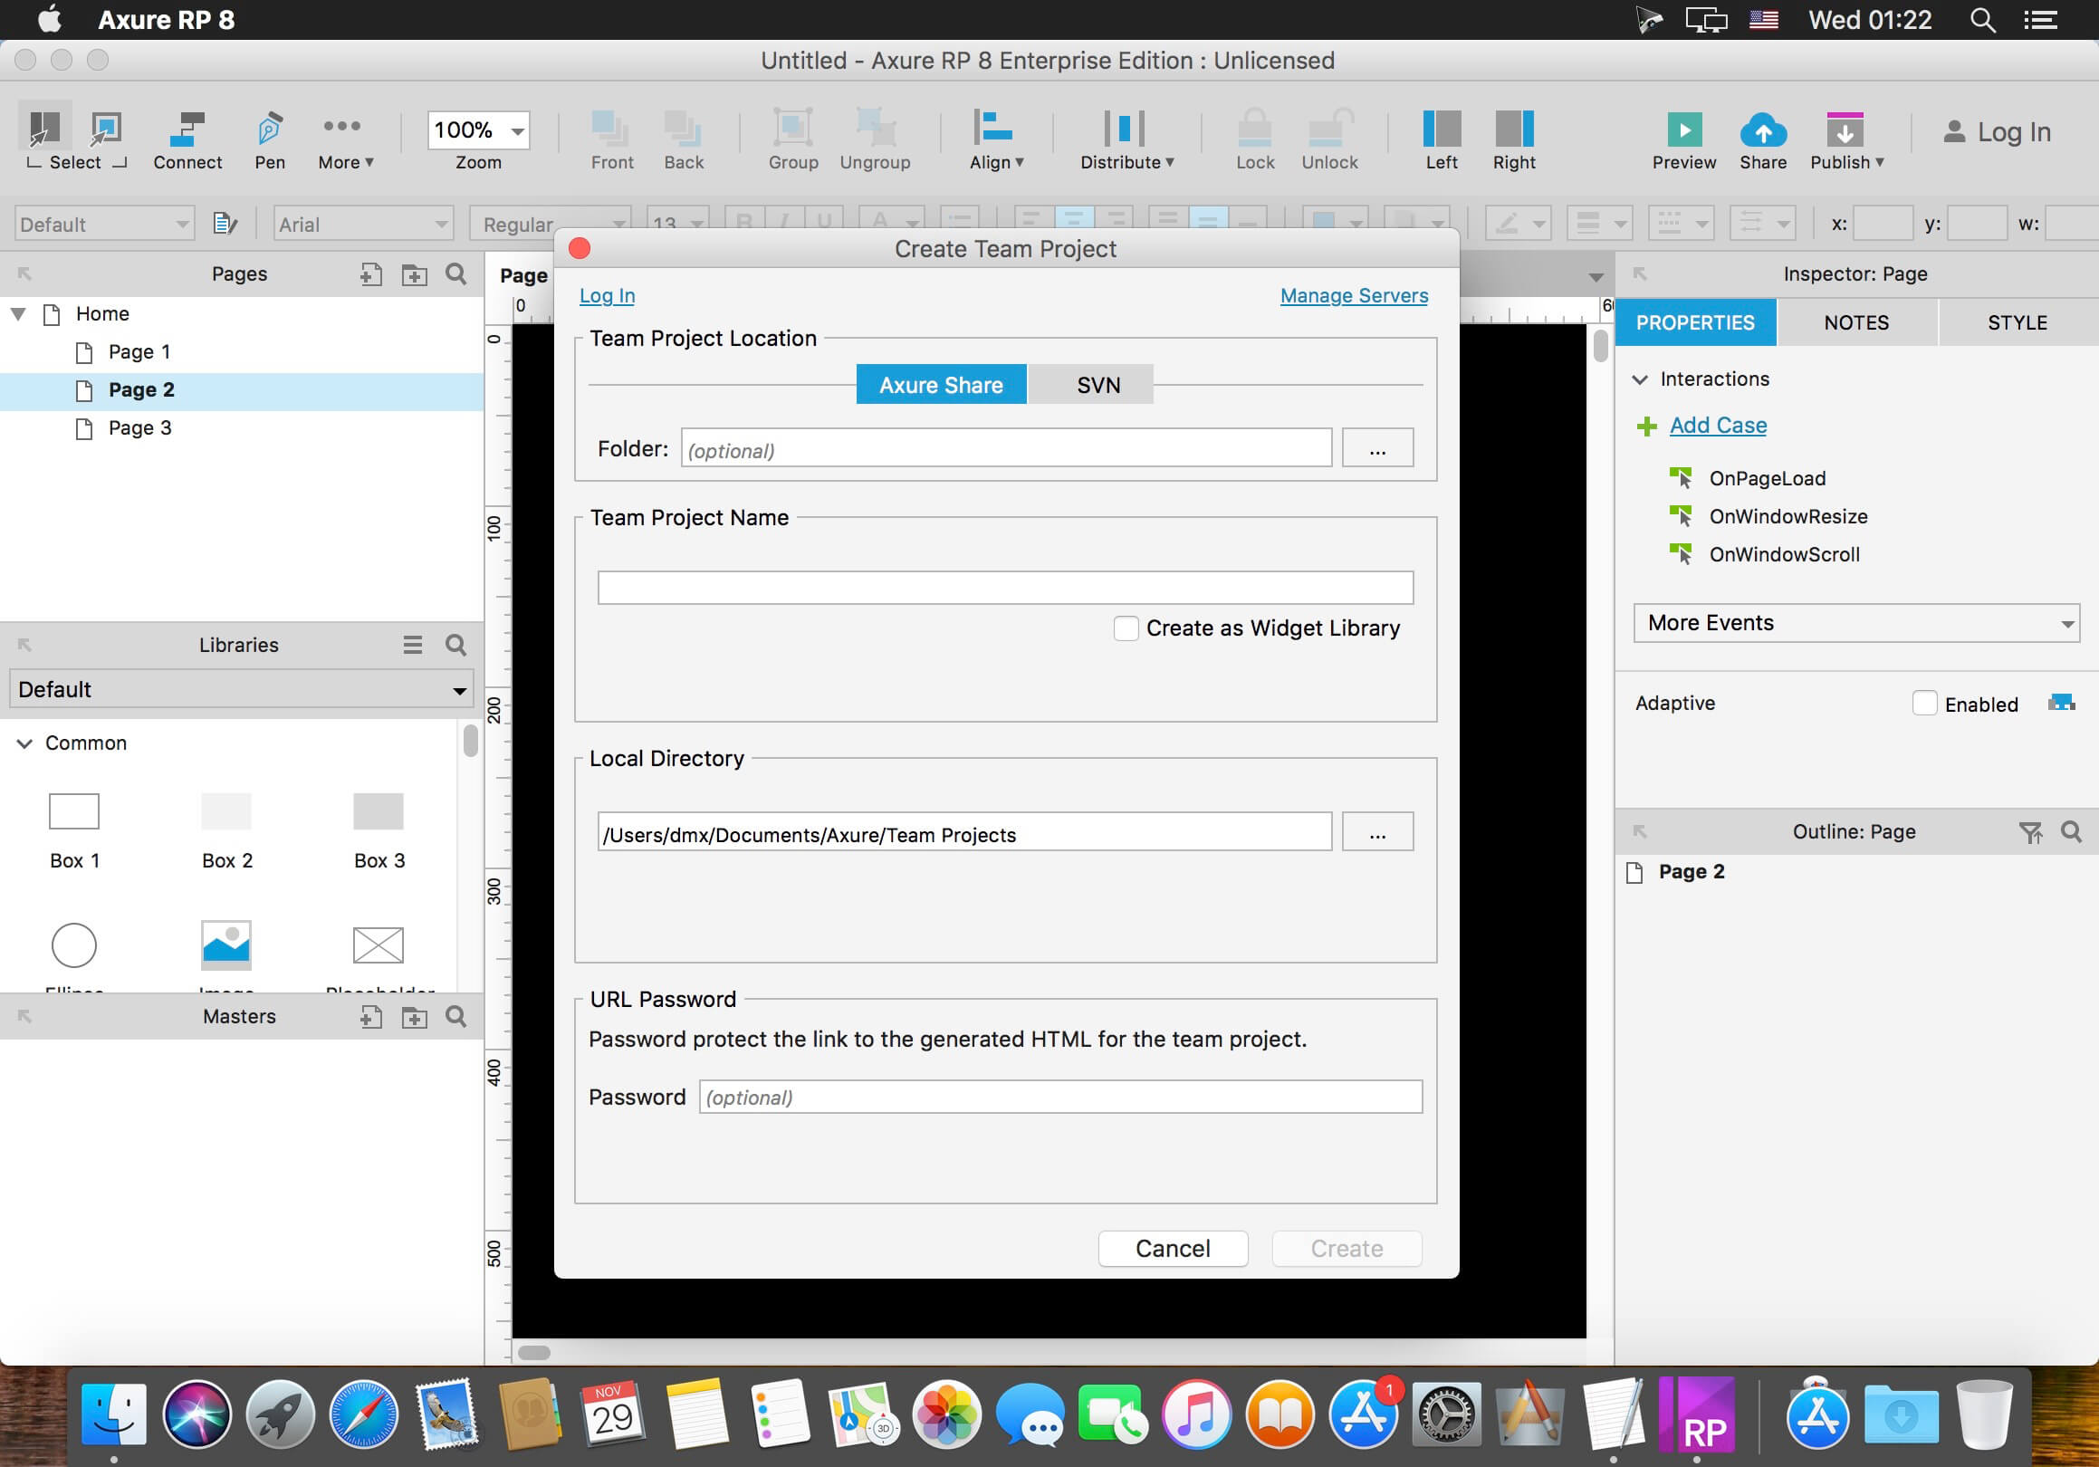Toggle the Create as Widget Library checkbox
This screenshot has width=2099, height=1467.
1126,627
